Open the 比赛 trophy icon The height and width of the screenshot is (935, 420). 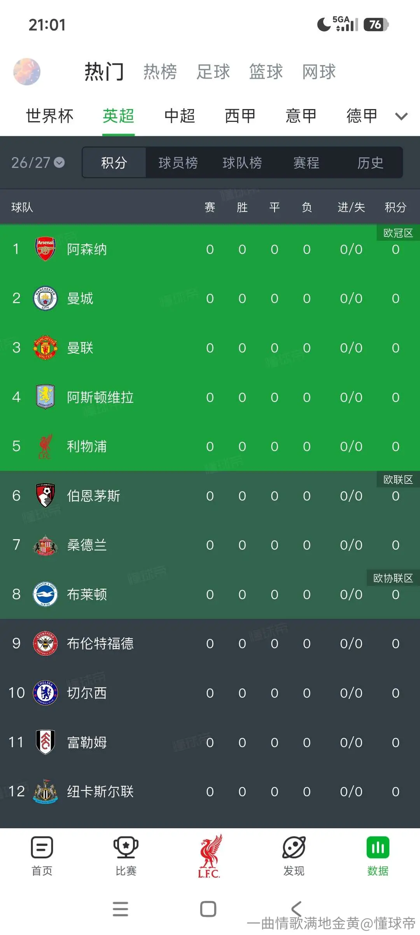pos(126,848)
